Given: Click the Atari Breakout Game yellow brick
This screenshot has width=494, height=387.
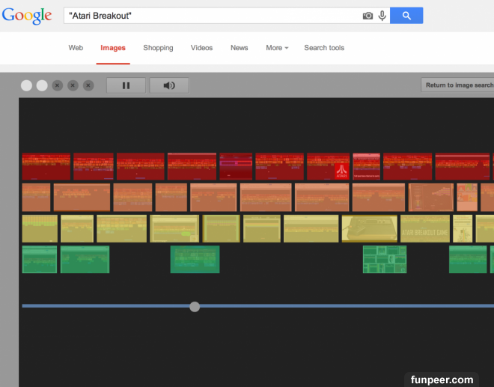Looking at the screenshot, I should click(x=424, y=228).
